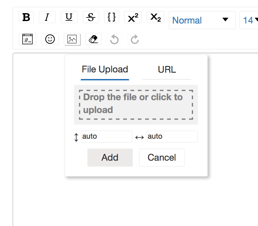Insert a code block
Screen dimensions: 258x226
[112, 17]
